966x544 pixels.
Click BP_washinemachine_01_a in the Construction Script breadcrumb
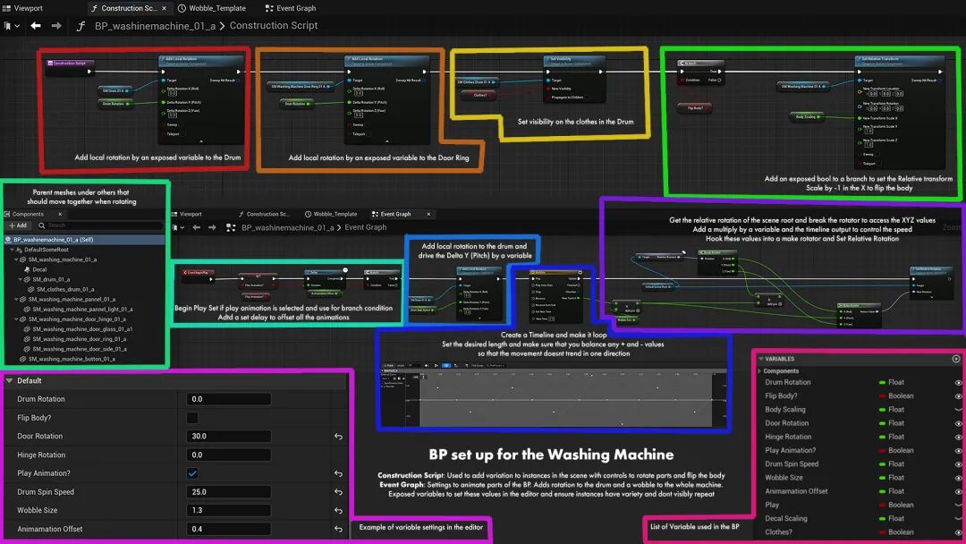(x=156, y=26)
